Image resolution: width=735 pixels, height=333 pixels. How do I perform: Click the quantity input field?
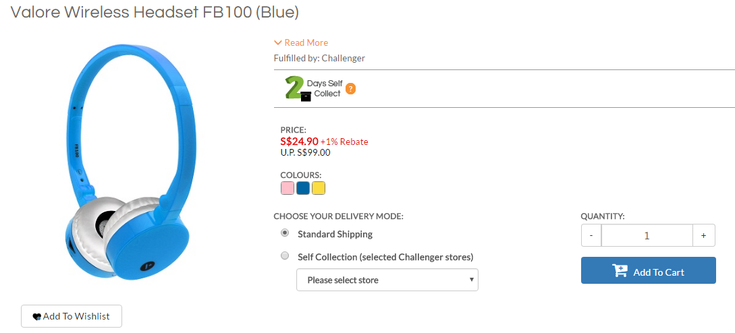647,235
